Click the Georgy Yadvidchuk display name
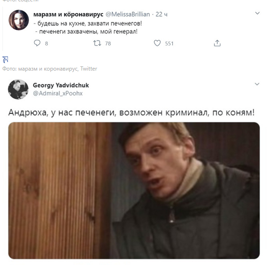The image size is (267, 265). click(61, 85)
